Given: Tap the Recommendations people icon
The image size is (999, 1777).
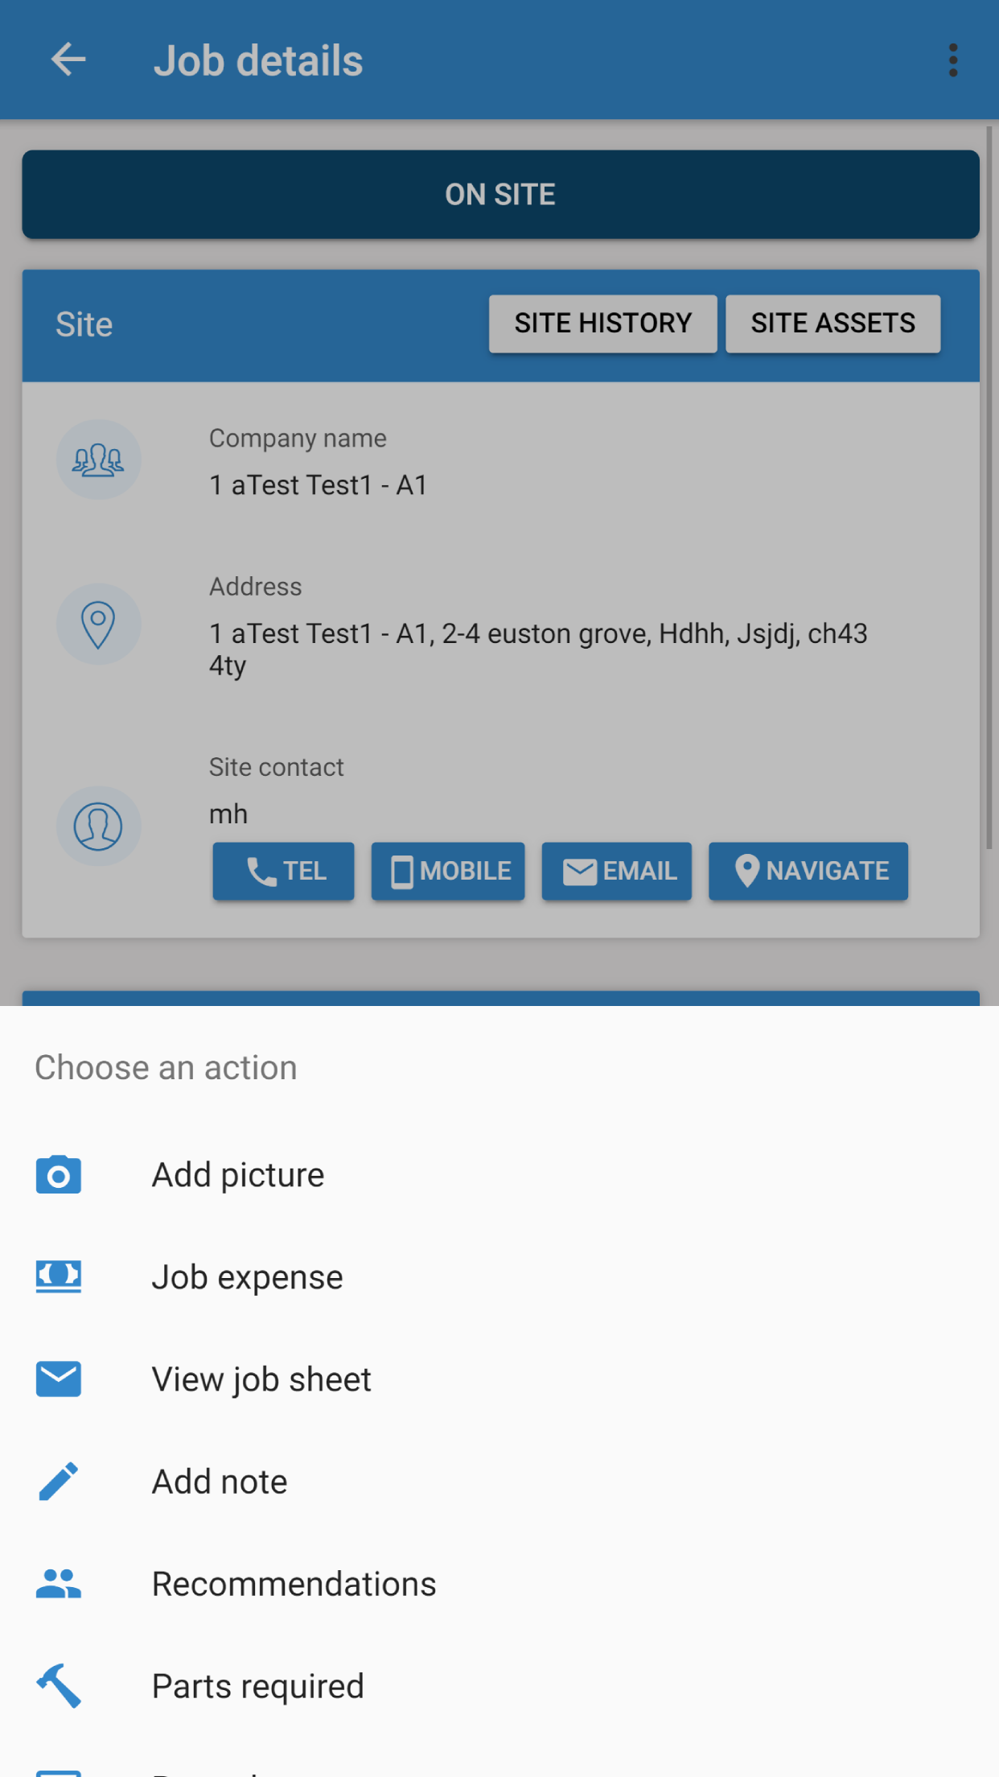Looking at the screenshot, I should click(x=59, y=1584).
